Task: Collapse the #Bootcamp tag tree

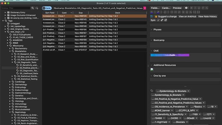Action: pos(8,46)
